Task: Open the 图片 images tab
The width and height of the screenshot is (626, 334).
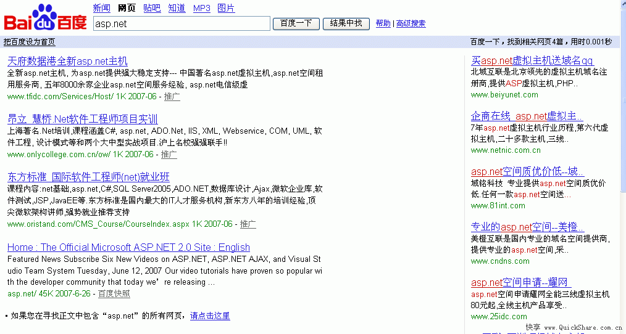Action: [x=226, y=8]
